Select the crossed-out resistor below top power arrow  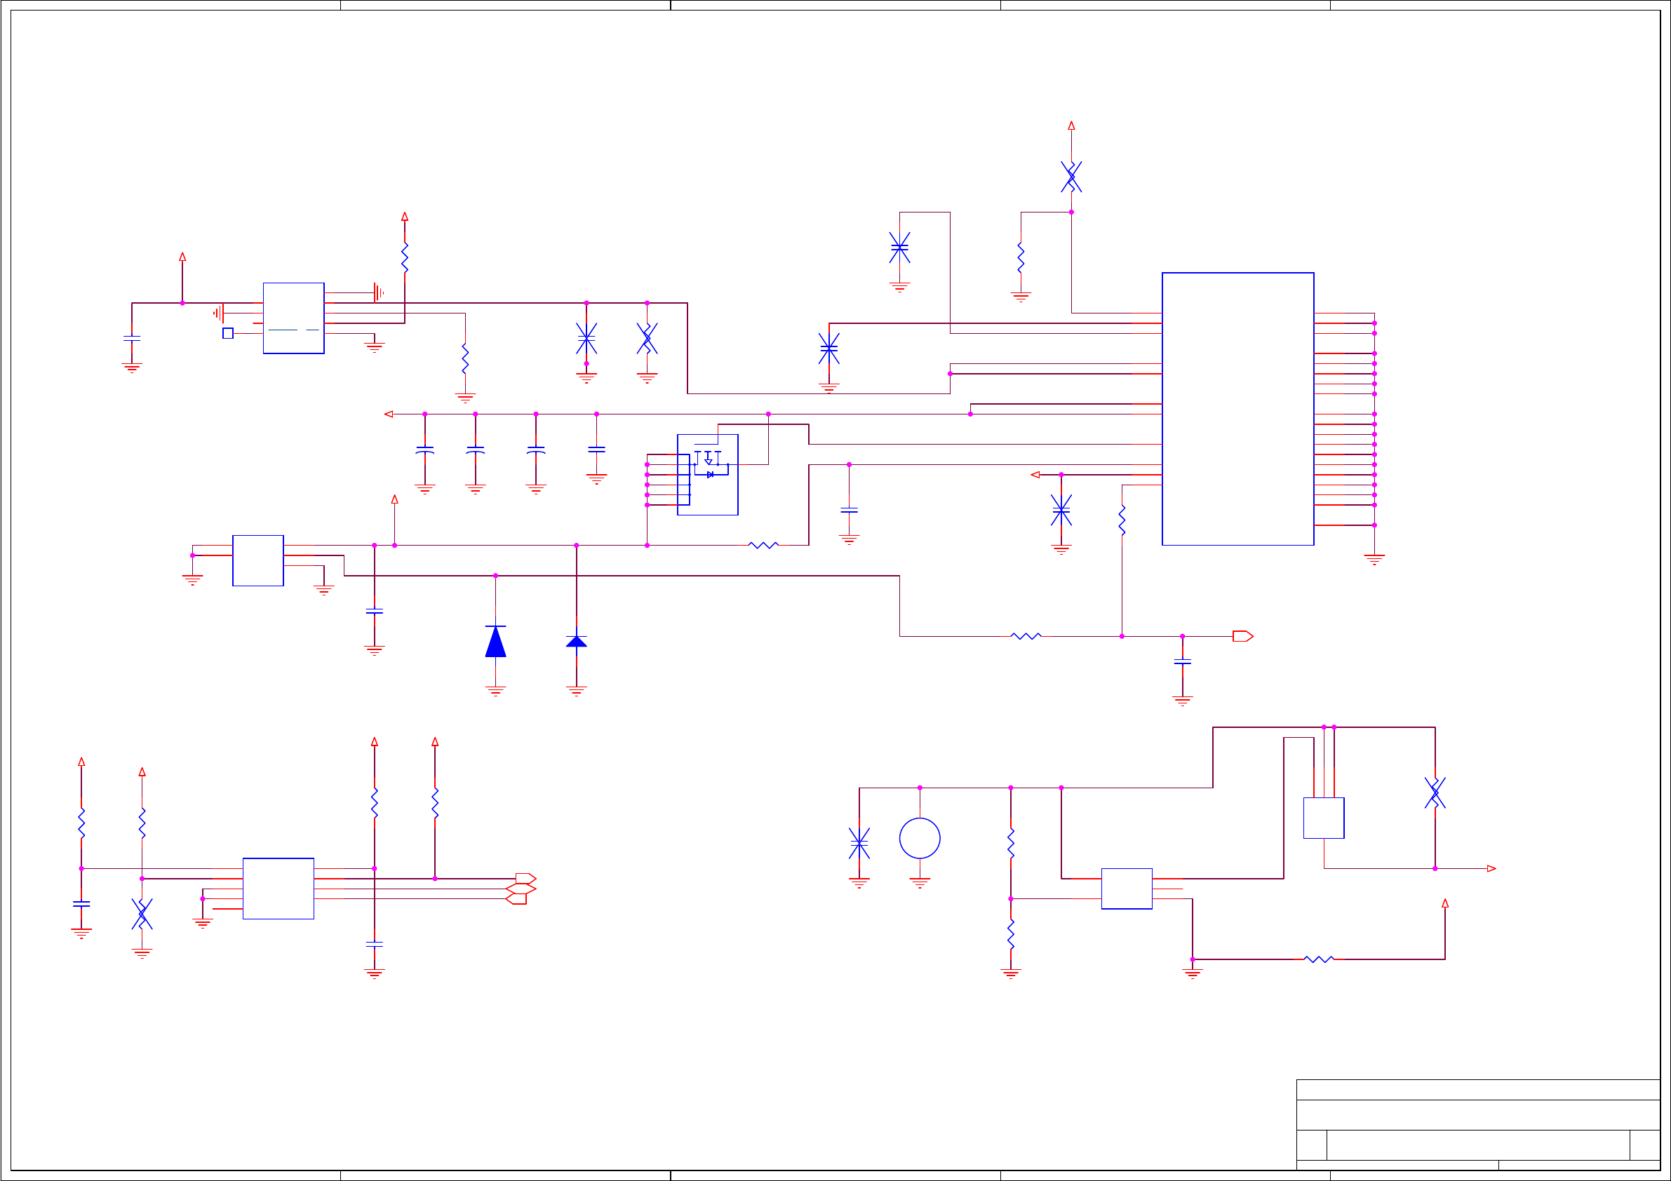click(x=1071, y=177)
